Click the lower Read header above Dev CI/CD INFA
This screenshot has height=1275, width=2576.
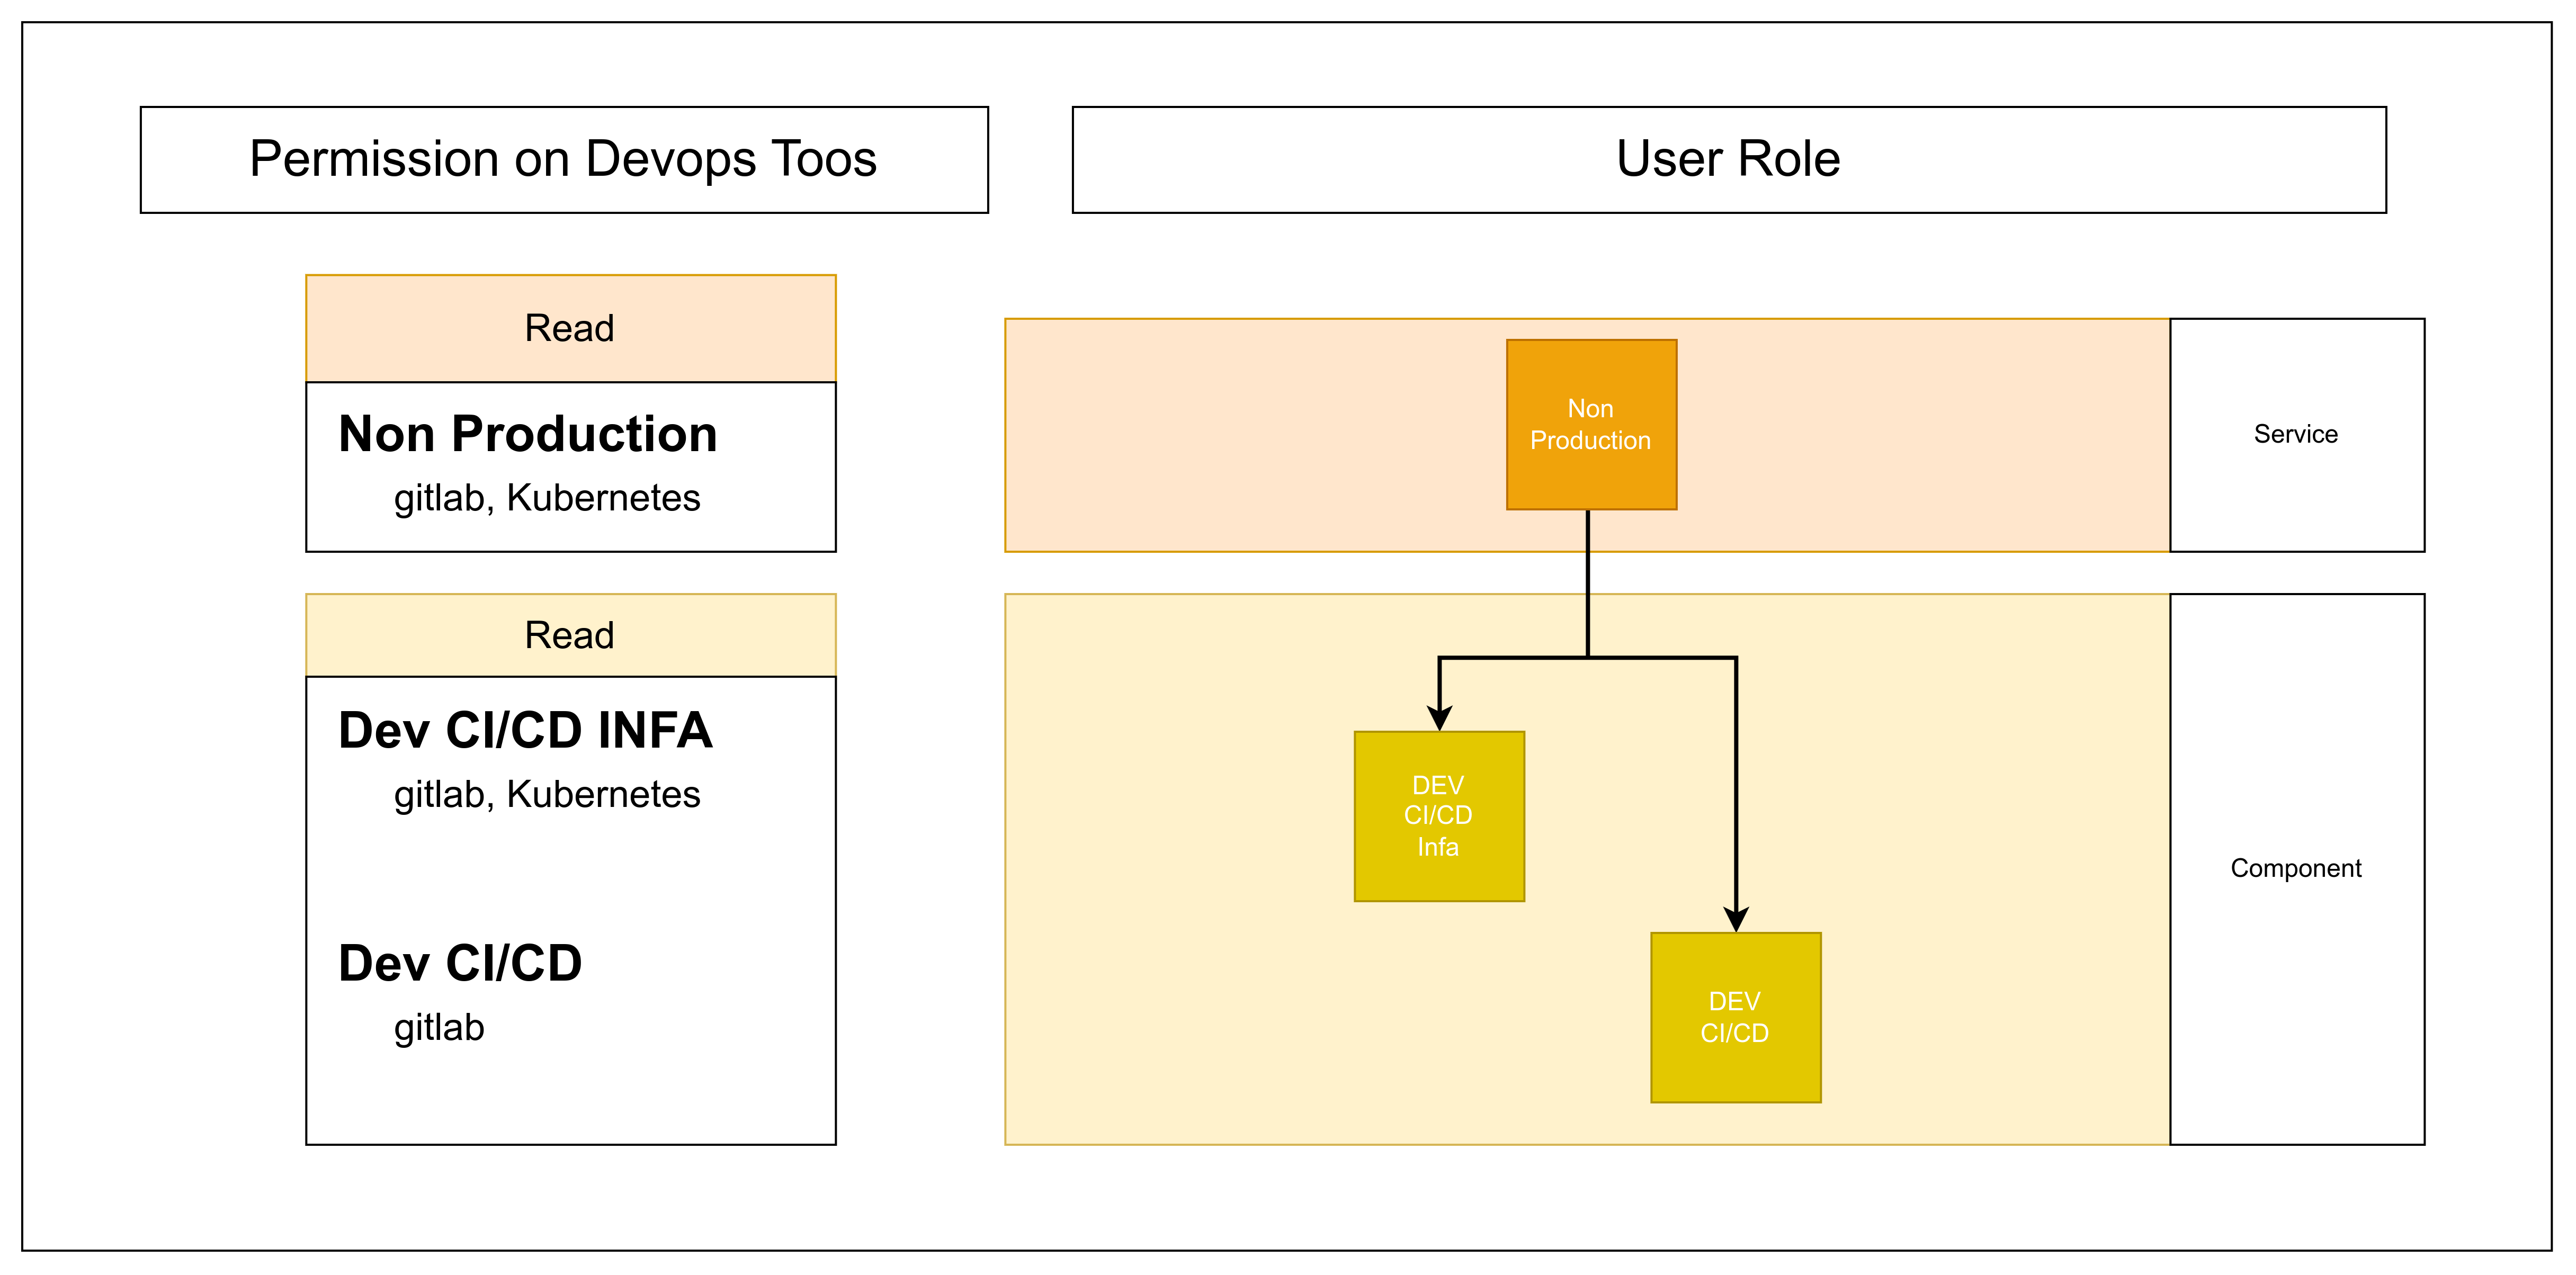(571, 635)
